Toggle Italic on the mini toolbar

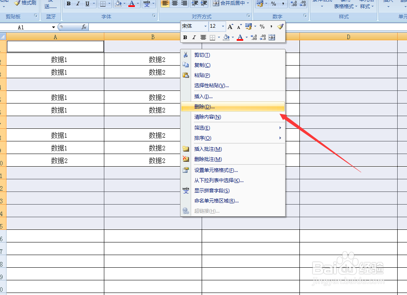(194, 37)
